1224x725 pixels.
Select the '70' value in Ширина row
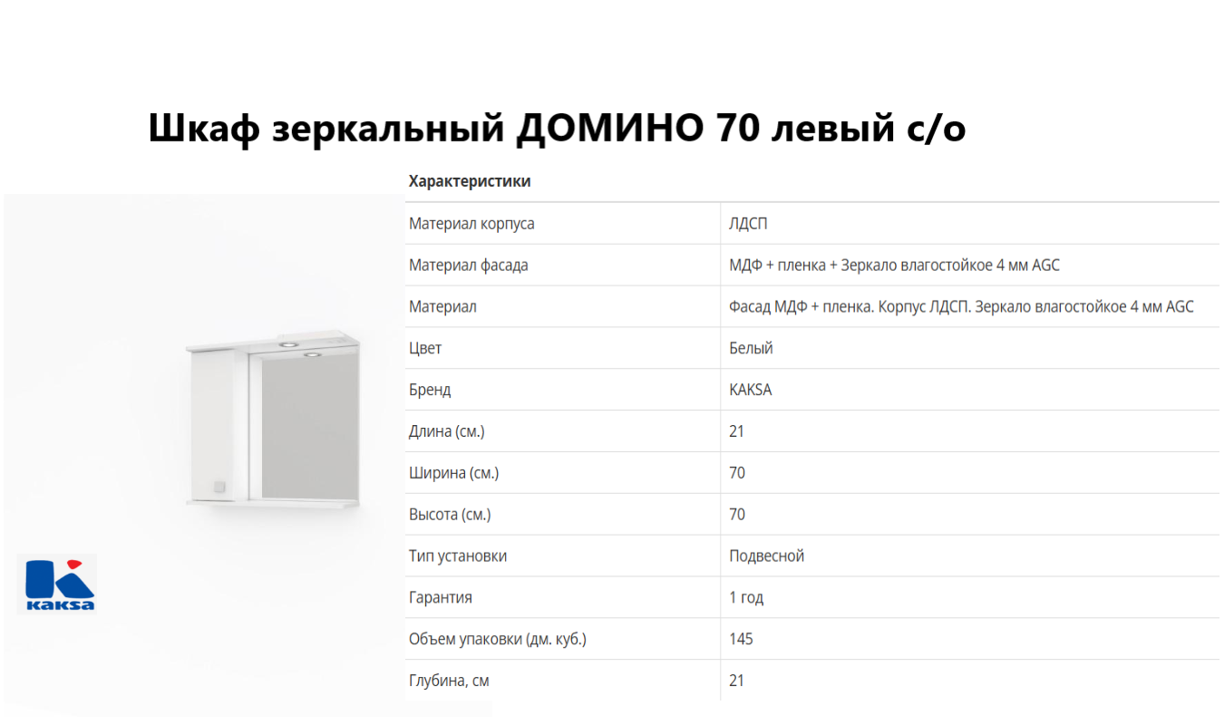(737, 473)
